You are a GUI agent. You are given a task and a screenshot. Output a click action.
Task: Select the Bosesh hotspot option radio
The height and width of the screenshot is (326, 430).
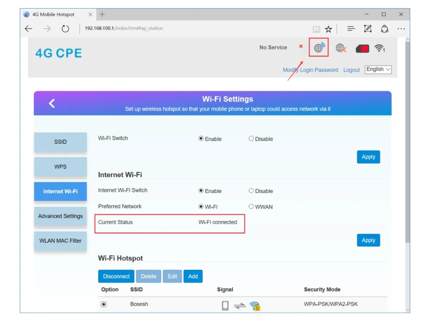pos(104,305)
